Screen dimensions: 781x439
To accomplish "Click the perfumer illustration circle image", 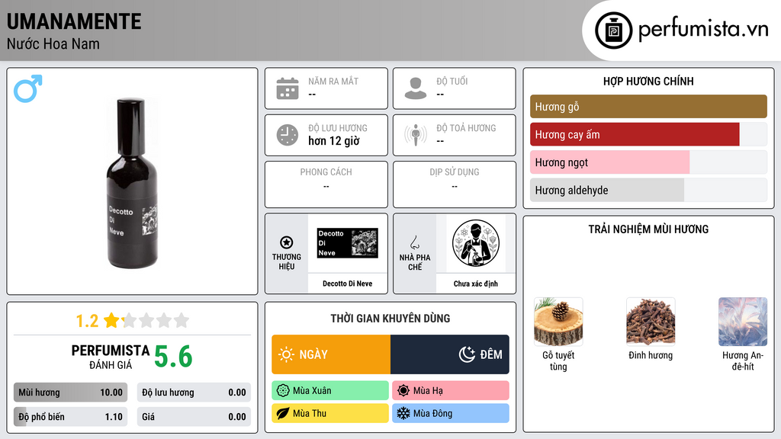I will point(476,243).
